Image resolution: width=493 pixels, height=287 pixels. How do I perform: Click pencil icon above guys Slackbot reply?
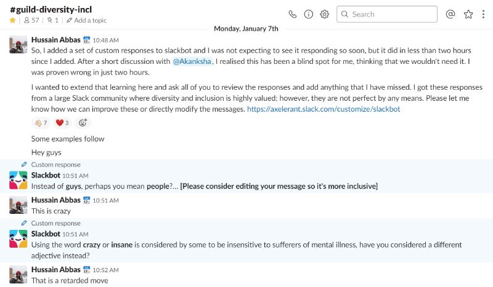coord(24,164)
